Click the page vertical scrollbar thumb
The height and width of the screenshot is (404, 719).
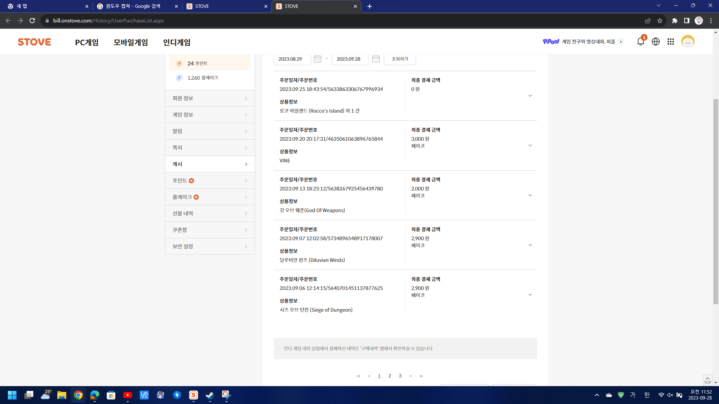point(716,202)
